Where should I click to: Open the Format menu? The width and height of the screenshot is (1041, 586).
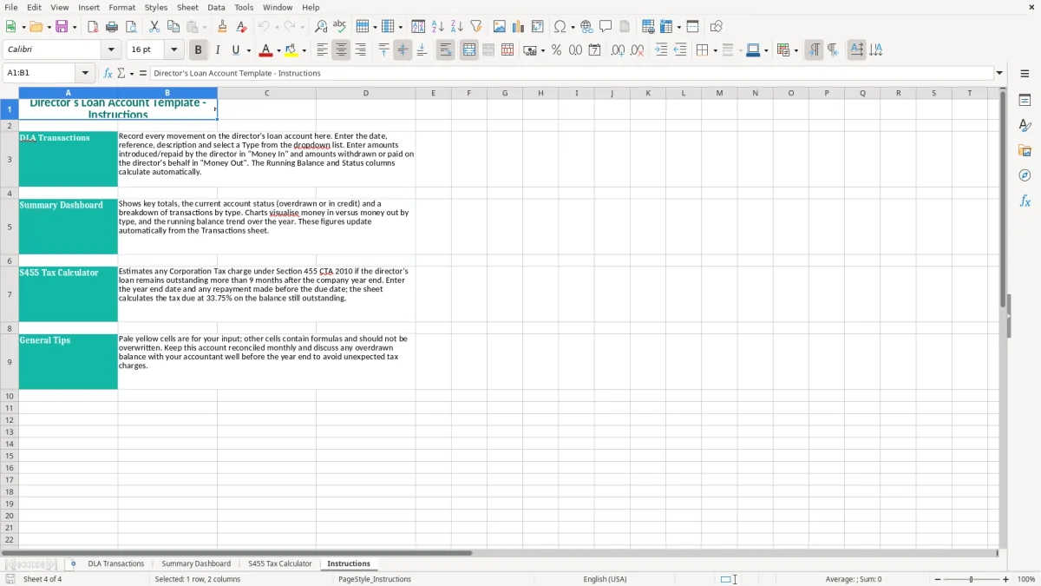click(121, 7)
